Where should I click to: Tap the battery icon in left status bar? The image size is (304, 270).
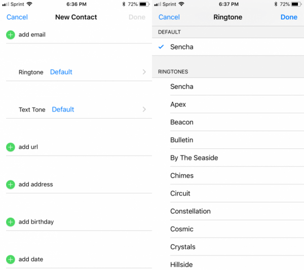(x=144, y=4)
